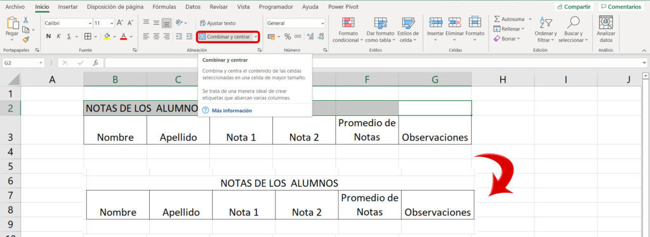
Task: Click the insert function fx icon
Action: pyautogui.click(x=95, y=63)
